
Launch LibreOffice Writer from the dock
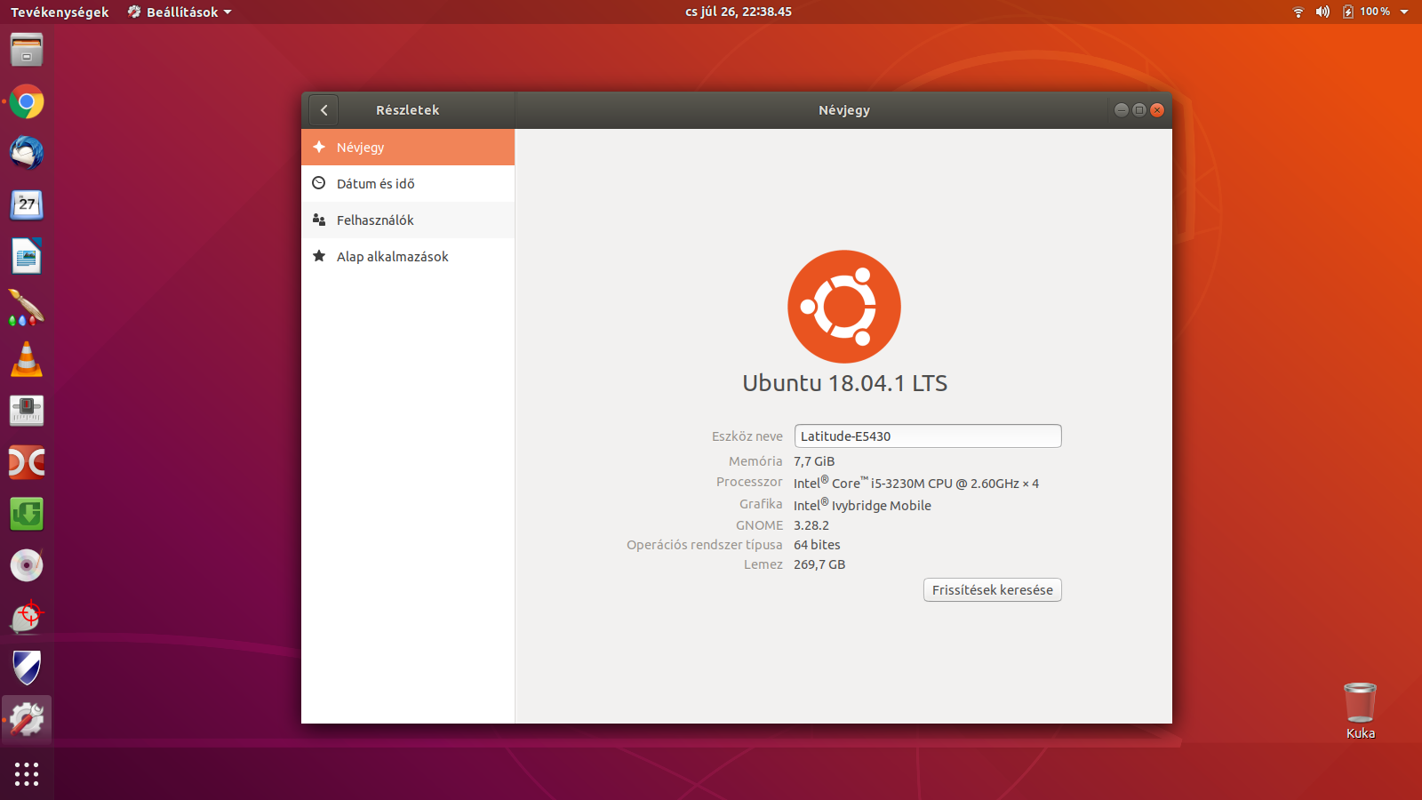(27, 256)
